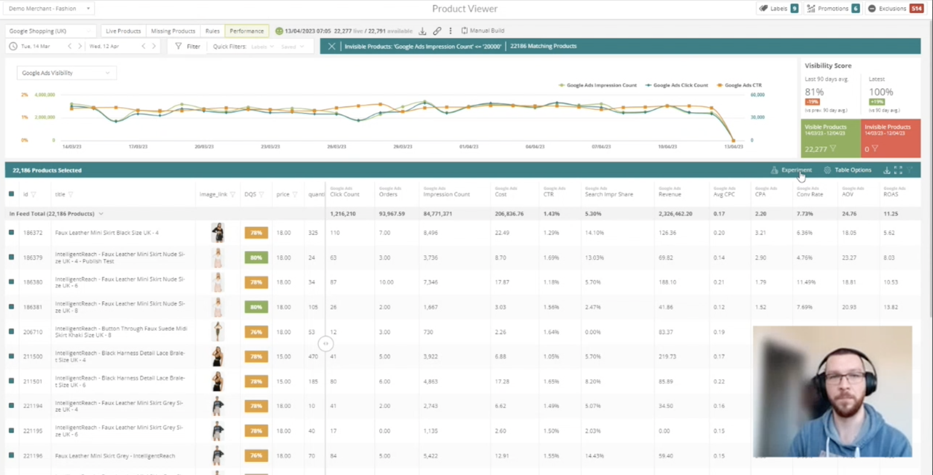
Task: Open the Labels quick filter dropdown
Action: point(262,47)
